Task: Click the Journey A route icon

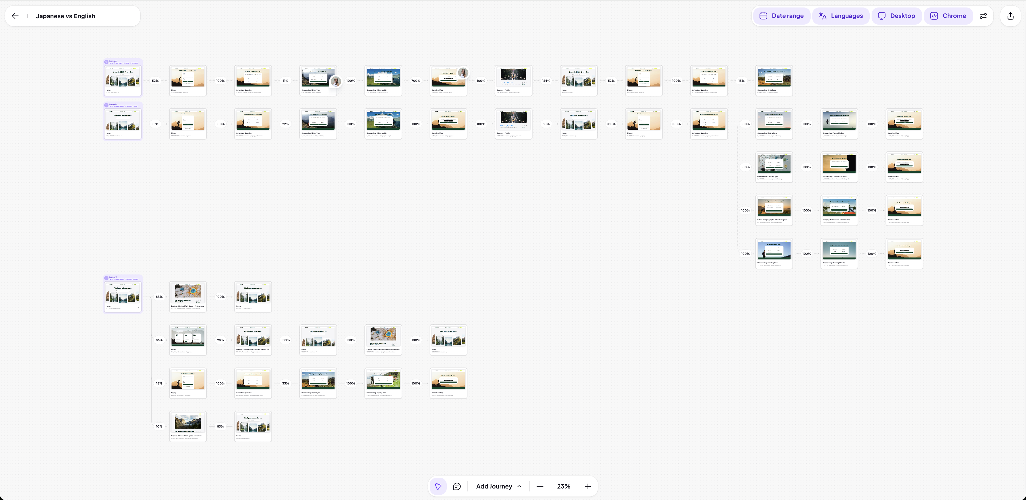Action: [106, 62]
